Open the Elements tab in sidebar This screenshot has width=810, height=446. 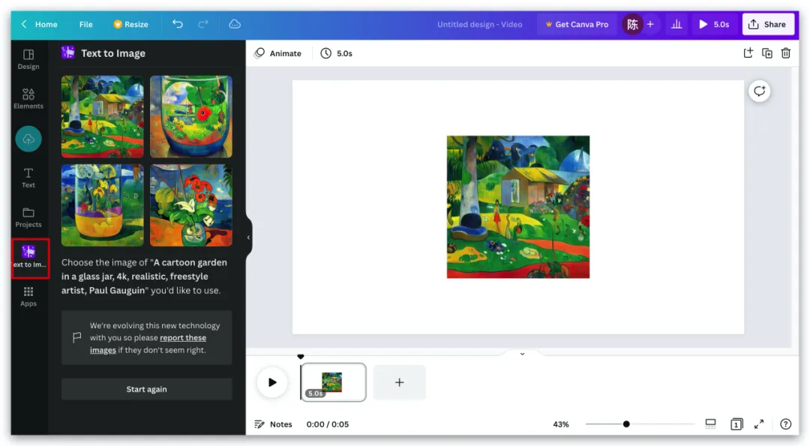(x=28, y=99)
